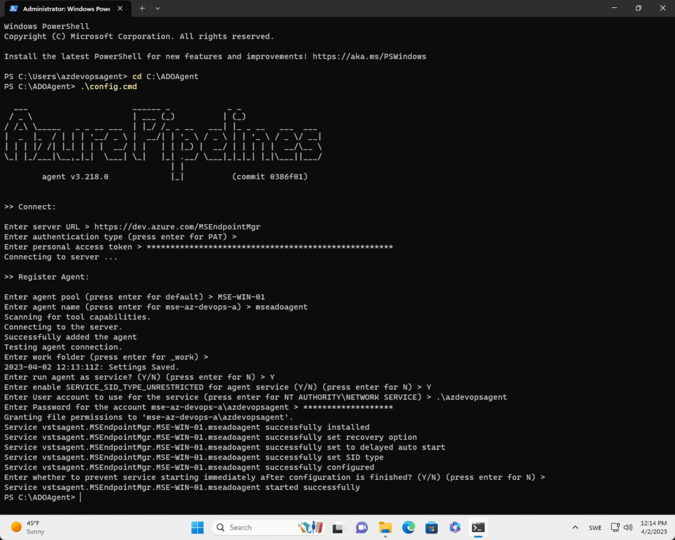
Task: Open the search highlights illustration in the Search box
Action: 310,527
